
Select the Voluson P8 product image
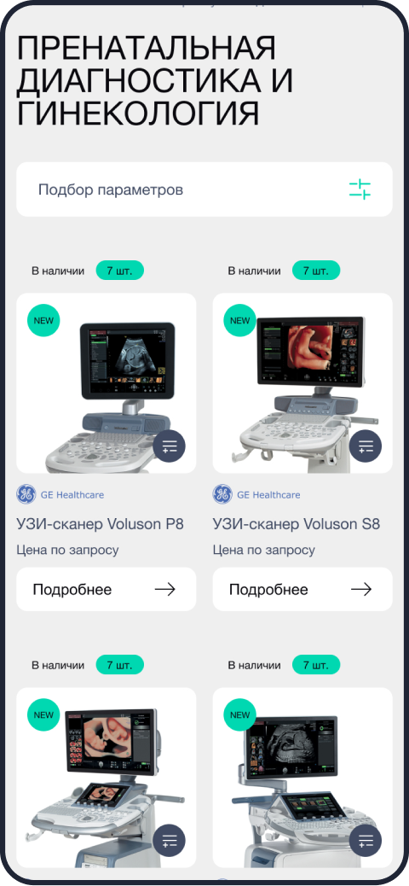(x=106, y=383)
